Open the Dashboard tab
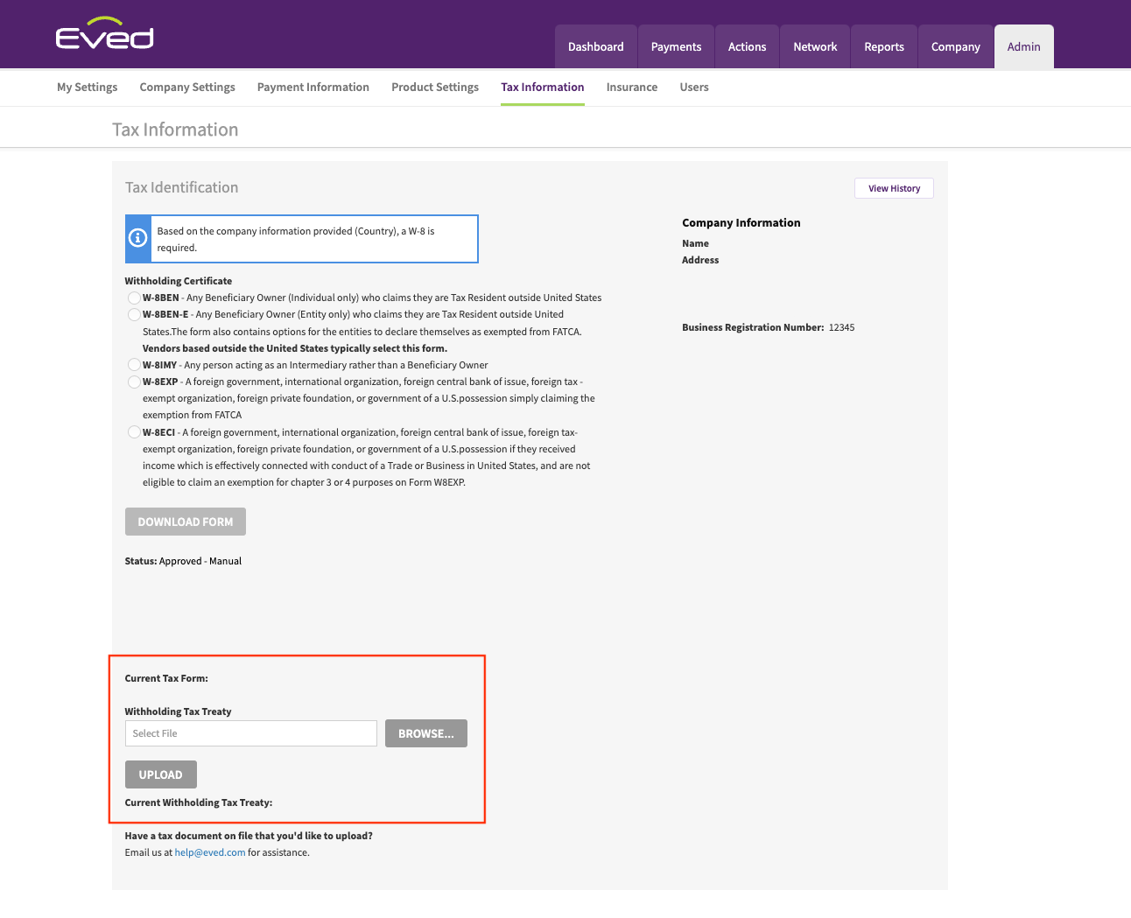This screenshot has height=918, width=1131. coord(595,46)
